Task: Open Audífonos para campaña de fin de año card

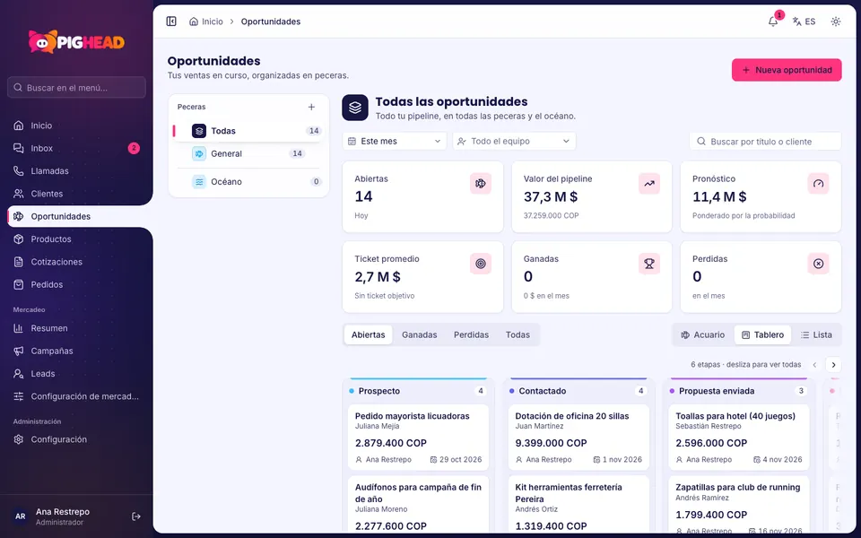Action: point(419,506)
